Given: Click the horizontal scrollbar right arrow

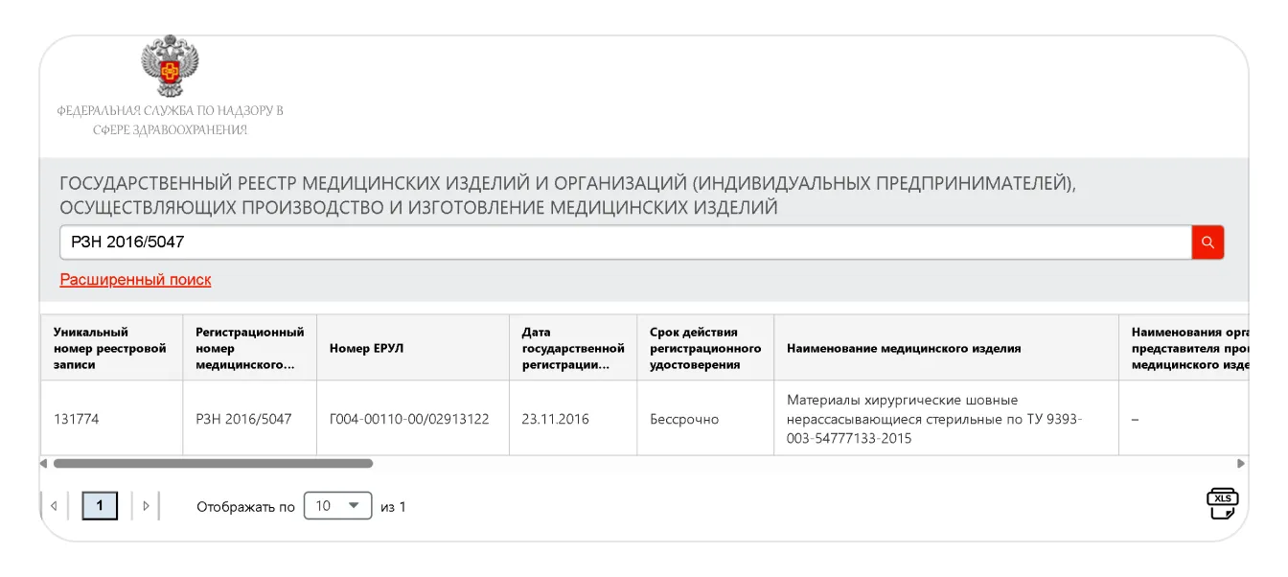Looking at the screenshot, I should click(x=1242, y=463).
